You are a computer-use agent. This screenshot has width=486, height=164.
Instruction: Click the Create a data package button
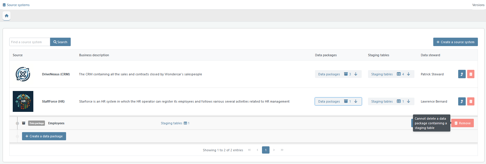tap(44, 136)
